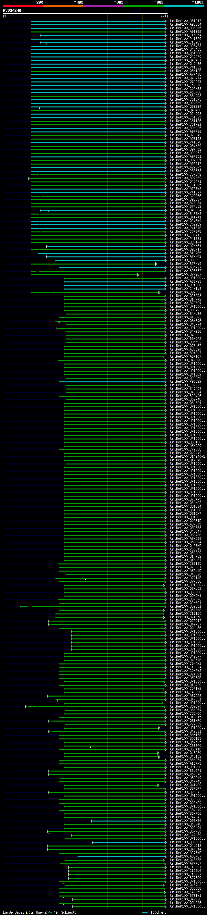The image size is (207, 915).
Task: Select hit label UniRef100_C6TI26
Action: (x=186, y=121)
